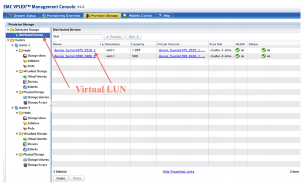Image resolution: width=303 pixels, height=185 pixels.
Task: Click the cluster-1-deta... rule set cell
Action: click(222, 50)
